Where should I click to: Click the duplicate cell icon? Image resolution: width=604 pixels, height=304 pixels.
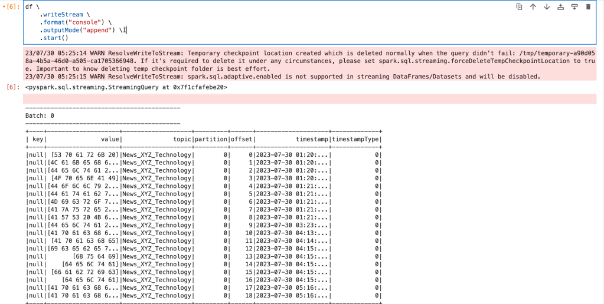pyautogui.click(x=519, y=7)
